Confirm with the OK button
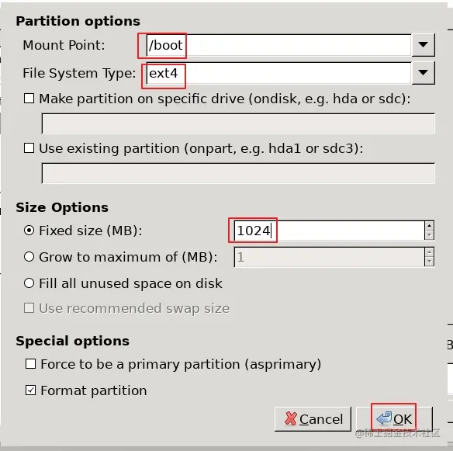This screenshot has width=453, height=451. (395, 419)
